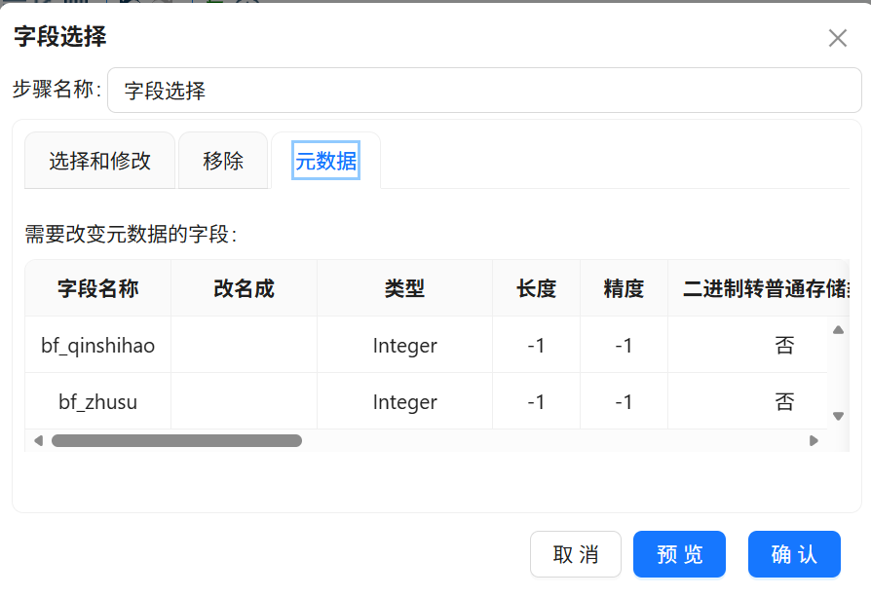Click the horizontal scrollbar left arrow
This screenshot has height=597, width=871.
point(38,440)
